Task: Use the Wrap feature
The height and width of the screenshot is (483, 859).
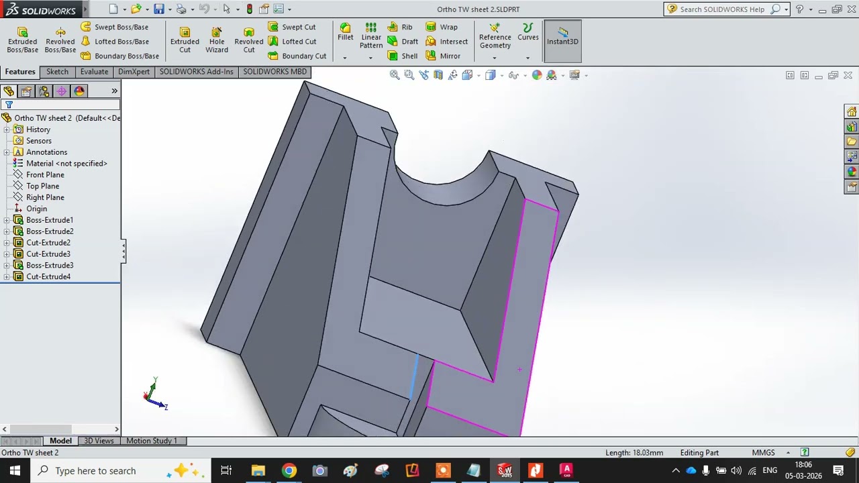Action: tap(442, 27)
